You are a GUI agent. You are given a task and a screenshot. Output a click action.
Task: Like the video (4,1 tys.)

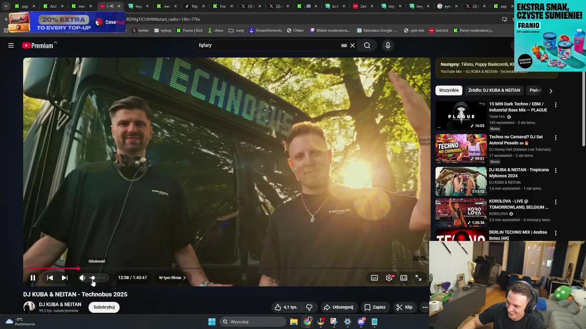(286, 307)
